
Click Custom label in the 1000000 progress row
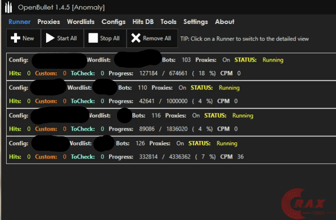46,101
